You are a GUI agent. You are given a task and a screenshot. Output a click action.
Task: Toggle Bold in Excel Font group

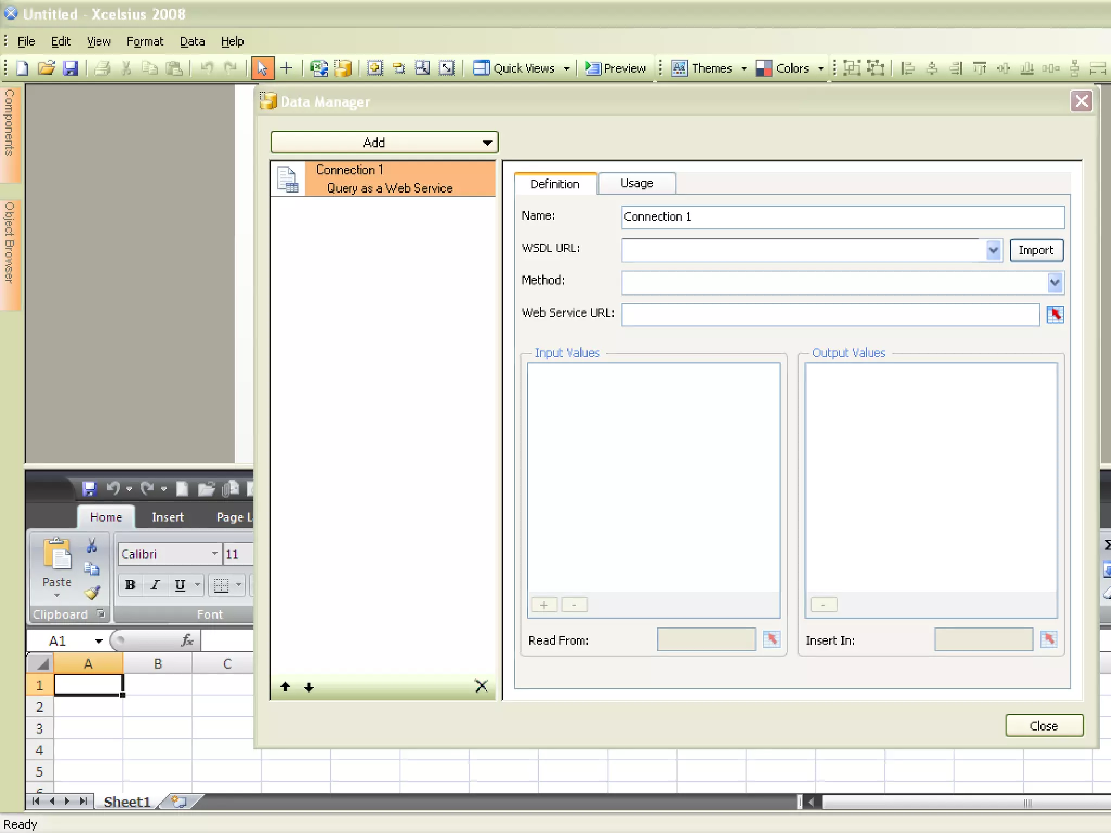[x=130, y=585]
